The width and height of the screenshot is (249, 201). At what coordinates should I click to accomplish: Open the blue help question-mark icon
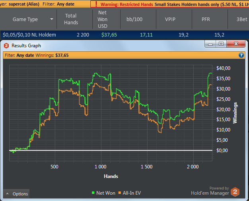coord(241,55)
